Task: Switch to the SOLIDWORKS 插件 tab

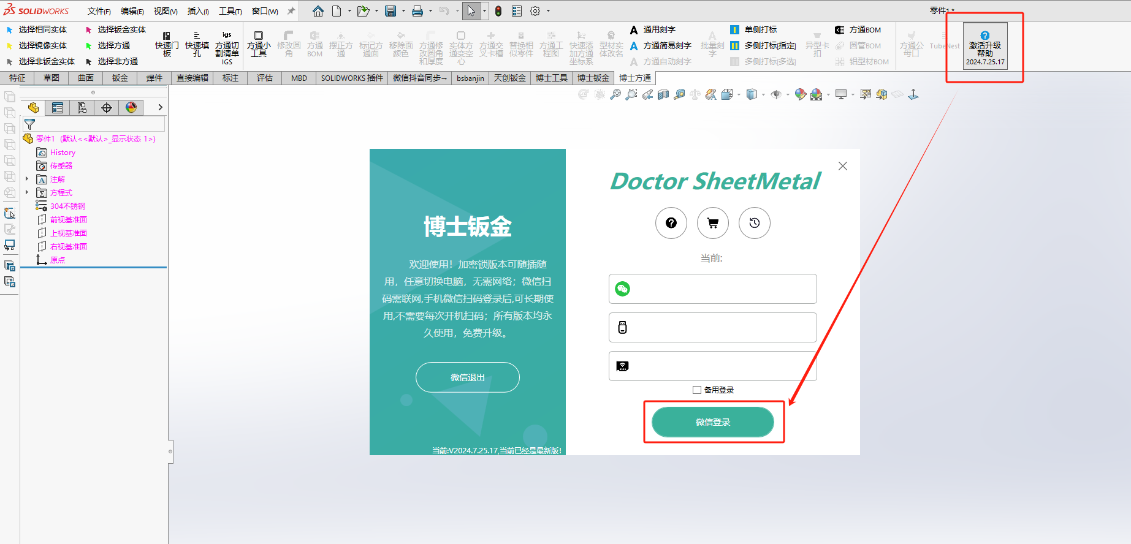Action: (352, 78)
